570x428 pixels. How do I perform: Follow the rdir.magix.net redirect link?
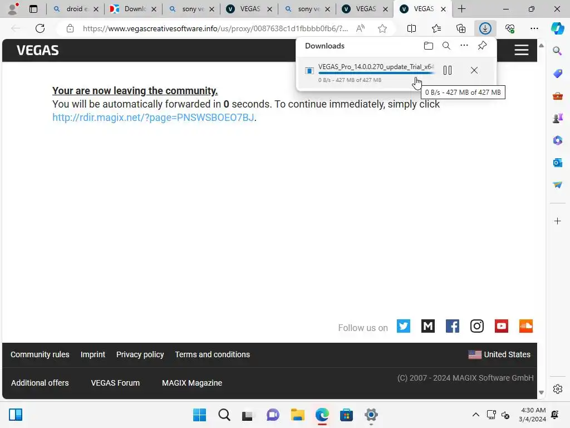click(x=153, y=118)
